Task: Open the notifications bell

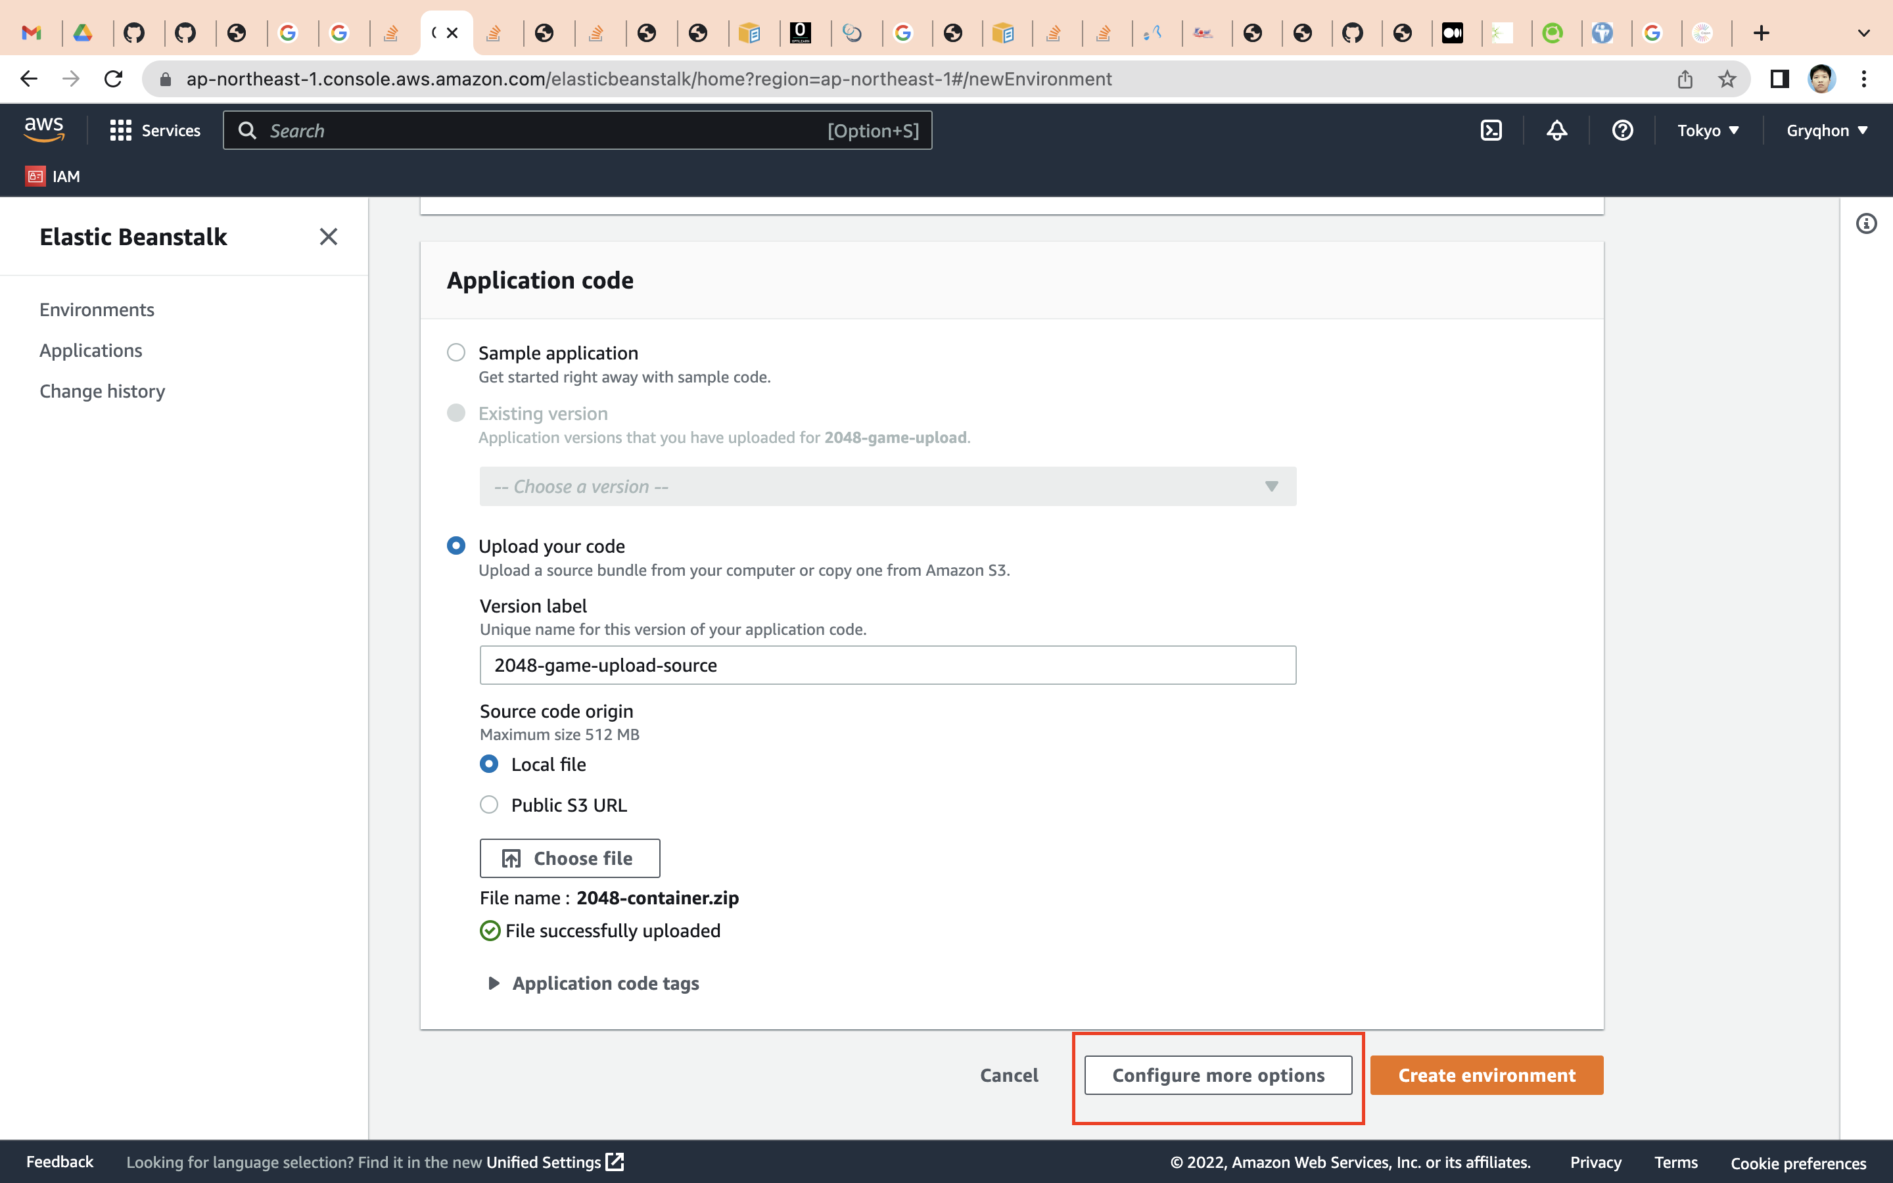Action: [x=1556, y=130]
